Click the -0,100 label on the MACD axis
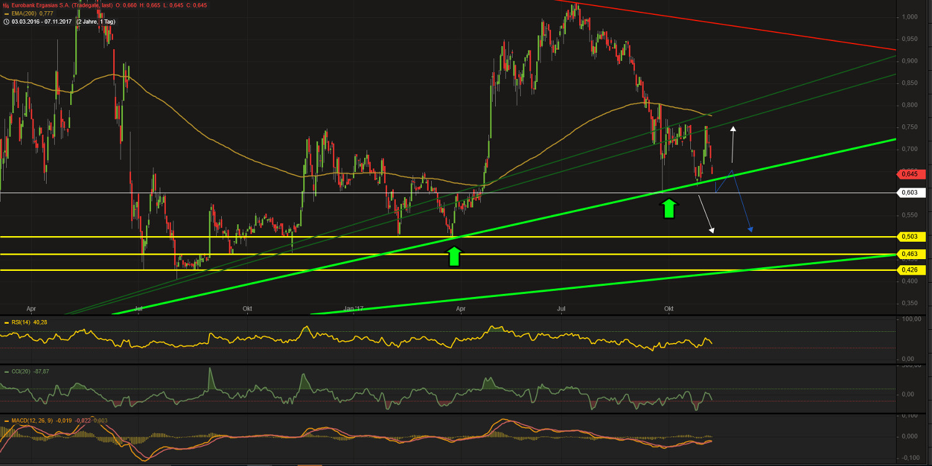The width and height of the screenshot is (932, 466). pos(910,458)
